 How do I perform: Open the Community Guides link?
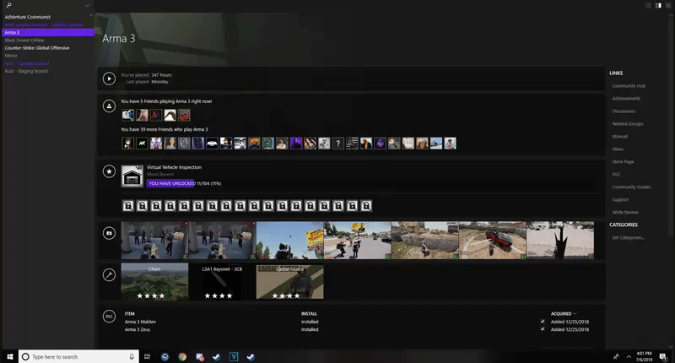(631, 187)
